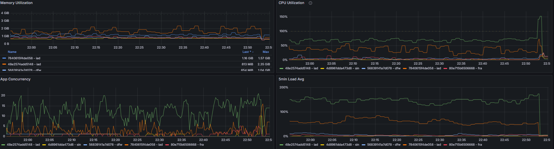Isolate 7840615f4de058 - iad in CPU Utilization legend
This screenshot has width=554, height=149.
tap(425, 68)
